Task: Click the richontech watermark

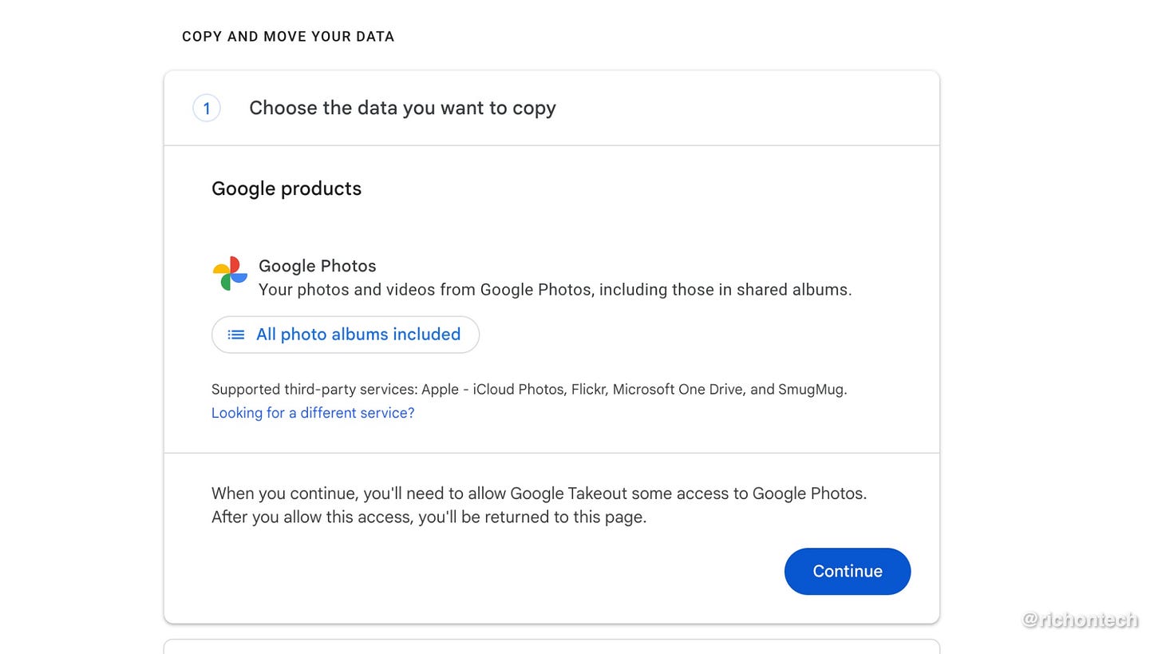Action: tap(1080, 619)
